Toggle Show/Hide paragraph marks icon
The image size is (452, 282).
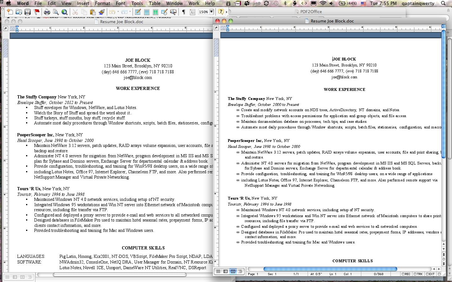[x=184, y=12]
